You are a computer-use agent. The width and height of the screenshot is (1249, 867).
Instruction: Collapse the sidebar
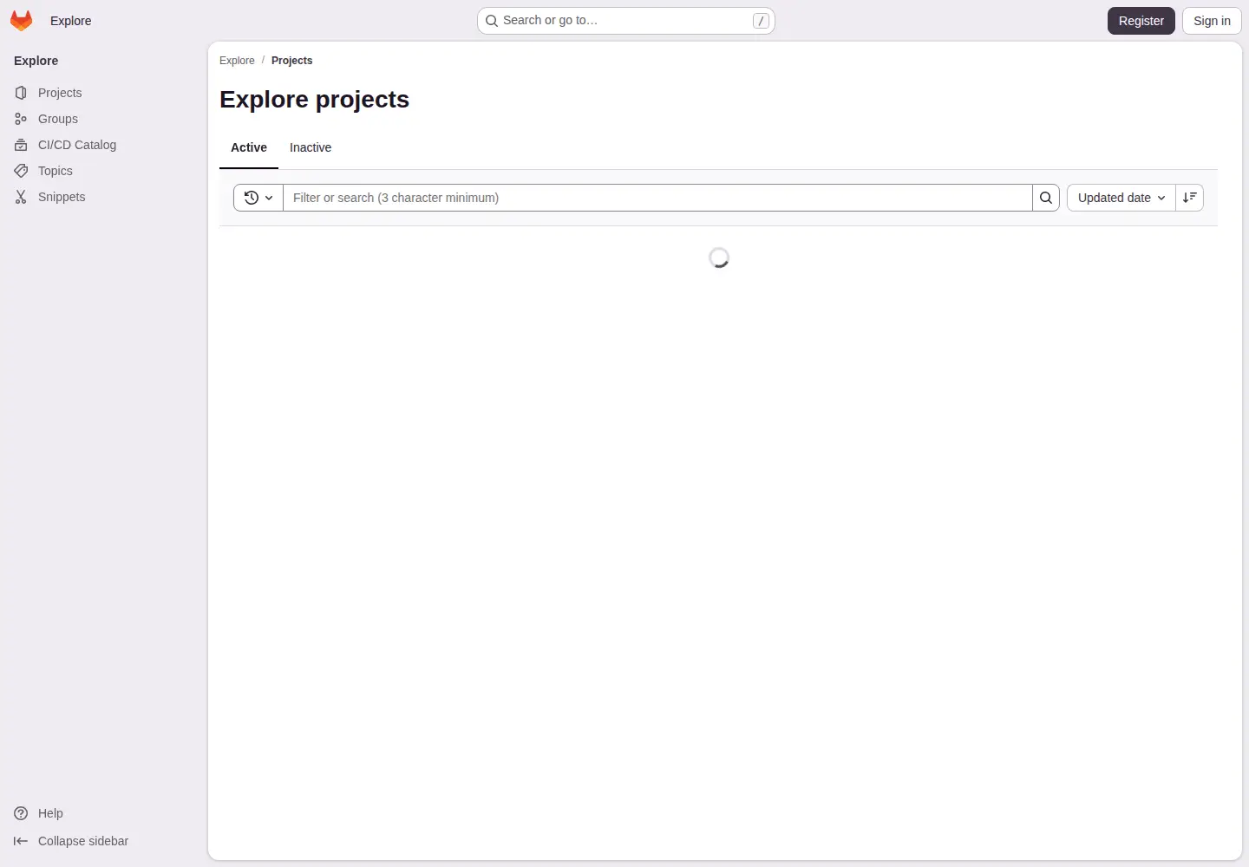click(71, 841)
